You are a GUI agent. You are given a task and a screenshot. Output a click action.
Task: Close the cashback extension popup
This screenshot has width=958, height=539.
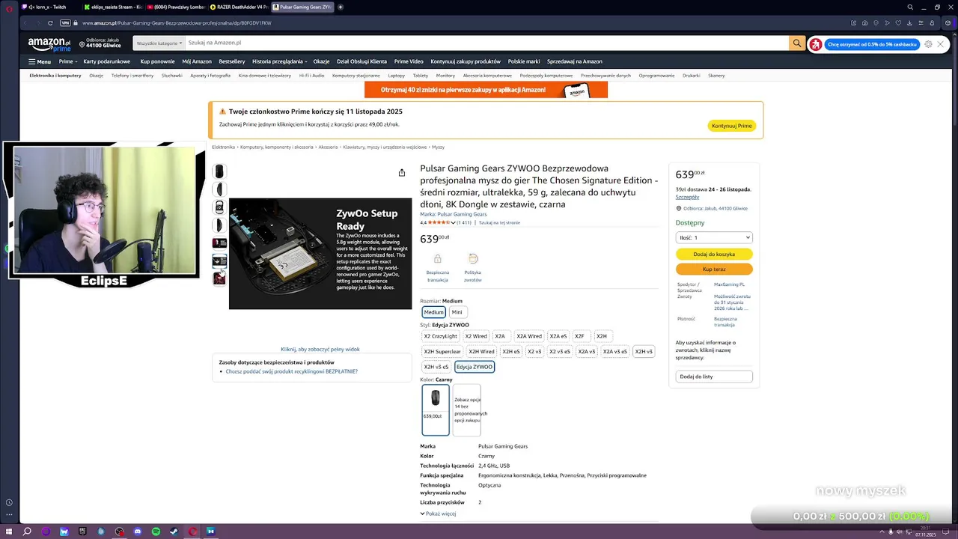click(941, 44)
